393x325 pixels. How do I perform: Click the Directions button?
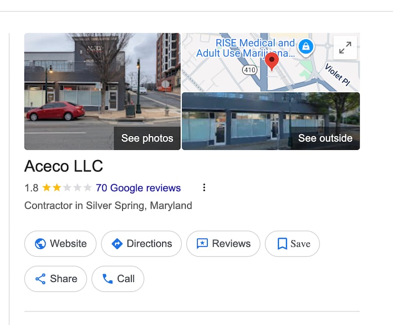141,244
